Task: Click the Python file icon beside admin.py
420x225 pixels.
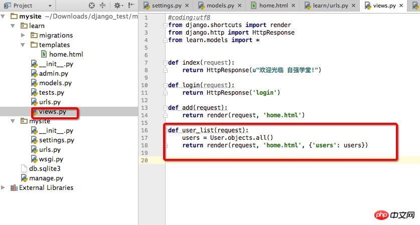Action: [x=34, y=73]
